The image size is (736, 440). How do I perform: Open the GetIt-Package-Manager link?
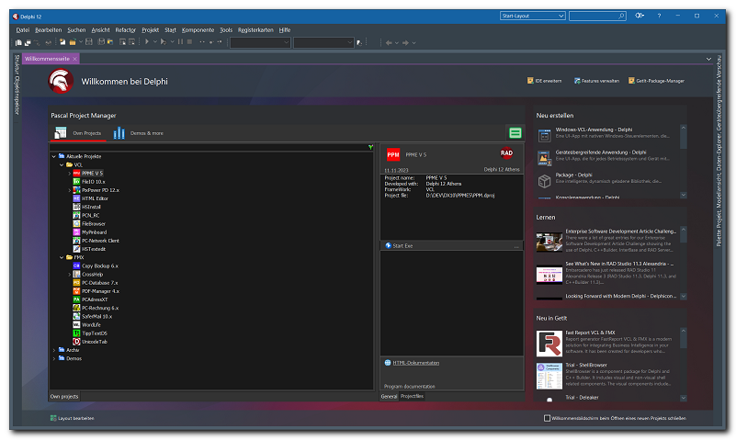tap(656, 81)
